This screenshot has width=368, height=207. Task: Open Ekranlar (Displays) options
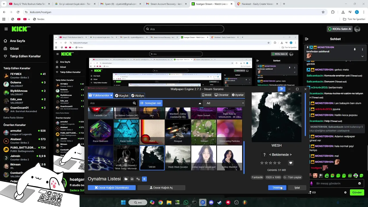pos(221,95)
